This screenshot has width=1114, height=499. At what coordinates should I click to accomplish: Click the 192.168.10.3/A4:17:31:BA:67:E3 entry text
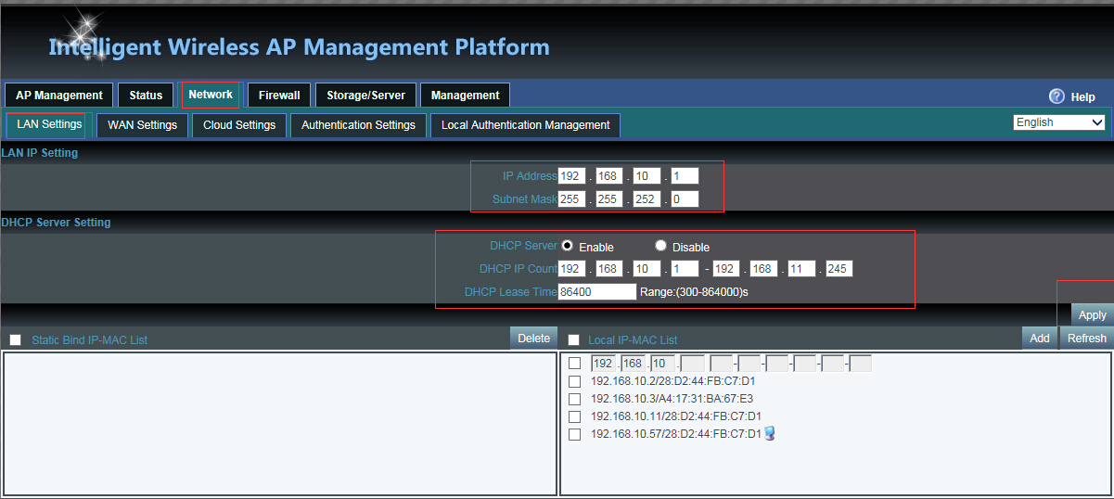pyautogui.click(x=672, y=399)
